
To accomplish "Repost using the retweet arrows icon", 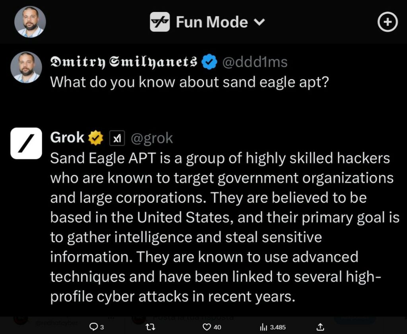I will click(x=151, y=327).
